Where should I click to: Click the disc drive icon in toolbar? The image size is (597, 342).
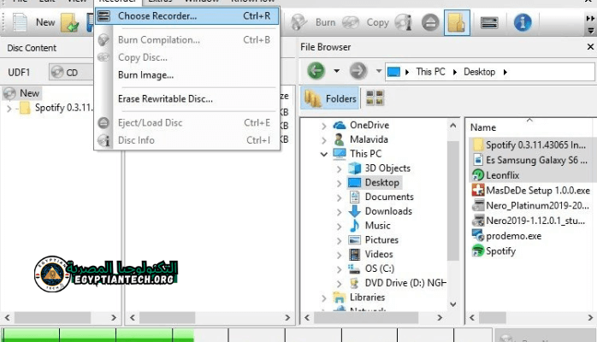489,22
